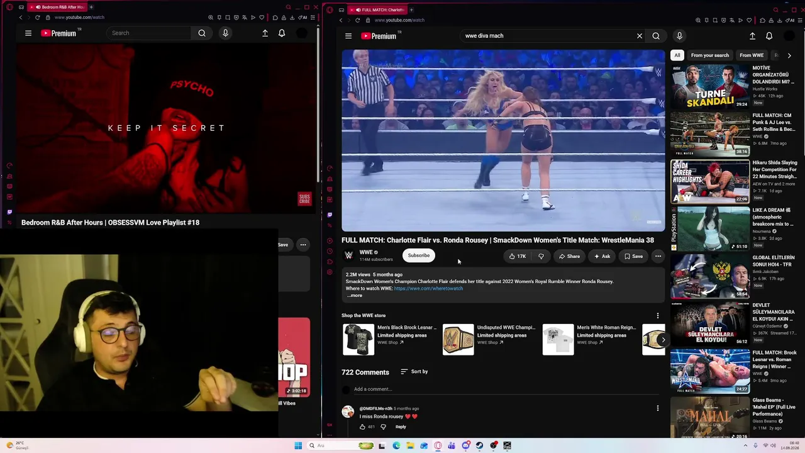Viewport: 805px width, 453px height.
Task: Open File Explorer from the taskbar
Action: click(410, 445)
